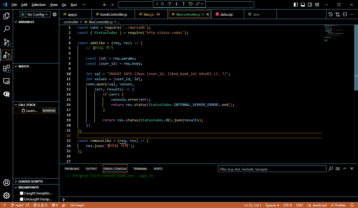Collapse the BREAKPOINTS section

pos(36,187)
